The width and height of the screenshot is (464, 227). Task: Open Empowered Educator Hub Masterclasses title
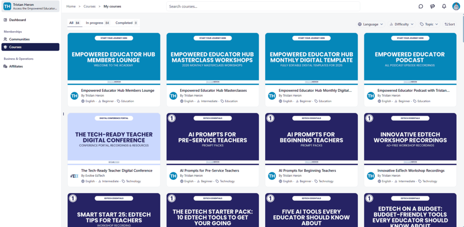click(213, 90)
